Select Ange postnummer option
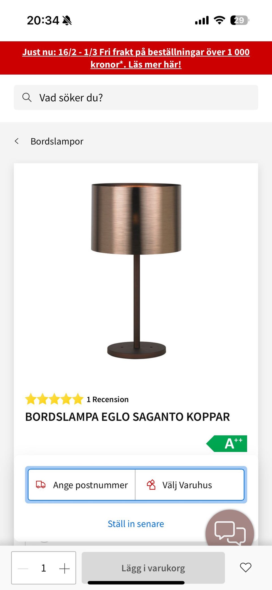Image resolution: width=272 pixels, height=590 pixels. 82,485
